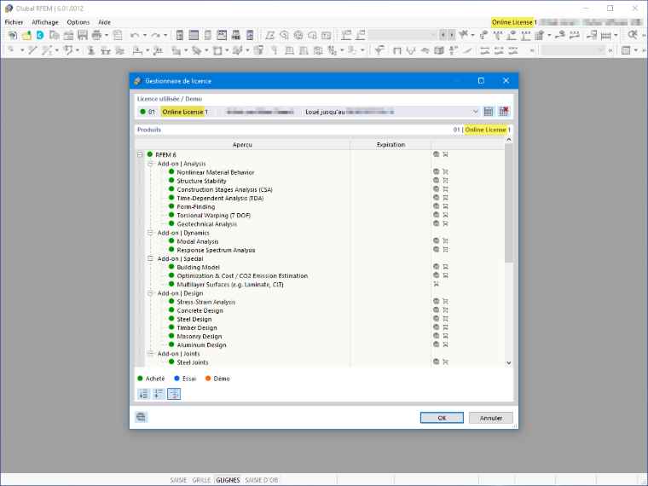Collapse the Add-on | Special group

pos(150,258)
